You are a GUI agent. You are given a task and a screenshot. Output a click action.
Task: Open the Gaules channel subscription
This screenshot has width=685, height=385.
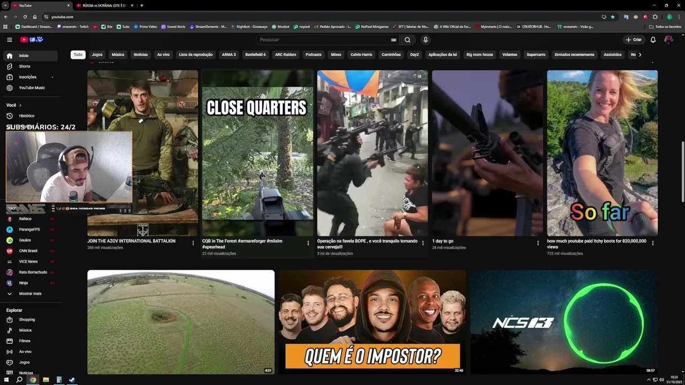point(30,240)
